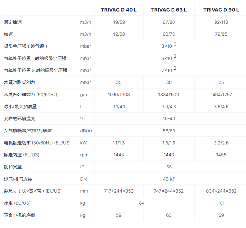Select the 最小/最大加油量 row label
Viewport: 246px width, 228px height.
[20, 107]
